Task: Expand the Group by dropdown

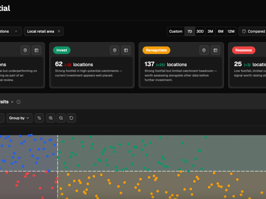Action: (x=19, y=118)
